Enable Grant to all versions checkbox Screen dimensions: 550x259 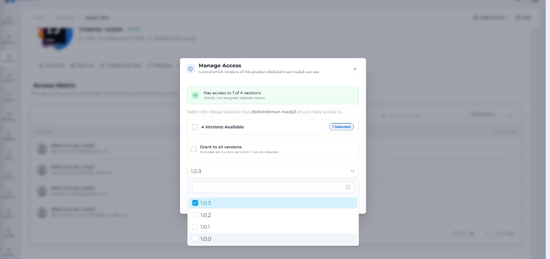point(193,149)
